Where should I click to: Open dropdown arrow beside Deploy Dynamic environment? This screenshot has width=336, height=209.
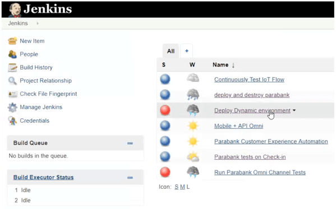294,110
